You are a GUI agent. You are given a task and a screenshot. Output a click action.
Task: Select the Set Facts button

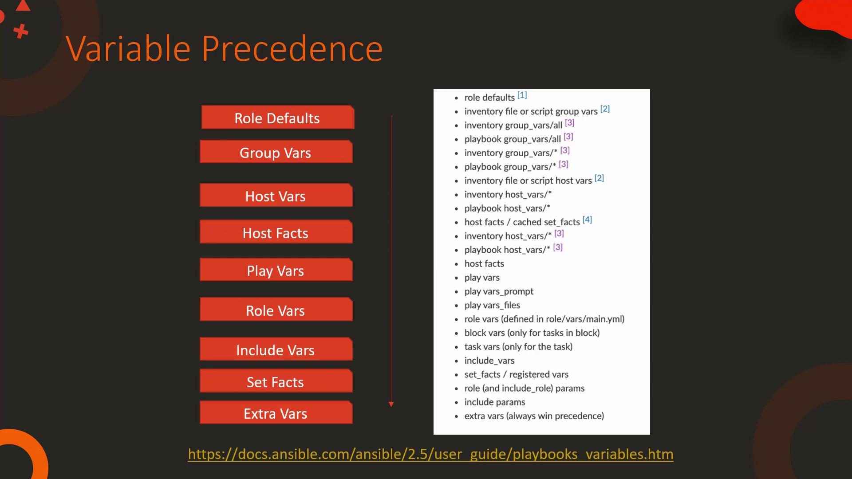pyautogui.click(x=275, y=381)
